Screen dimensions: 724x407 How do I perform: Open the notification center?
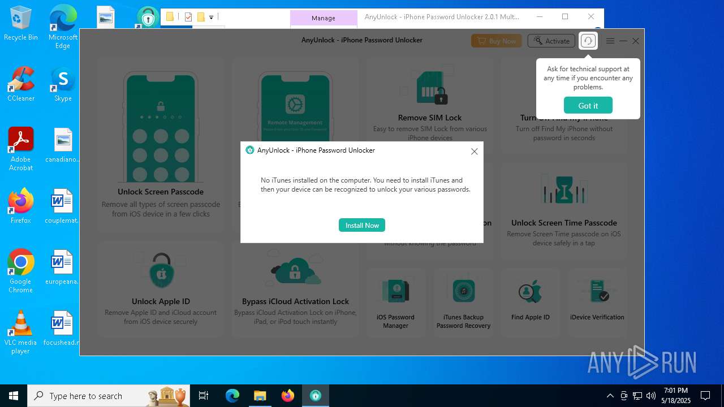705,396
